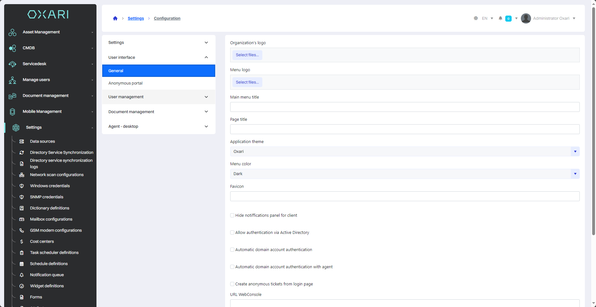
Task: Click Select files for Organization's logo
Action: tap(247, 55)
